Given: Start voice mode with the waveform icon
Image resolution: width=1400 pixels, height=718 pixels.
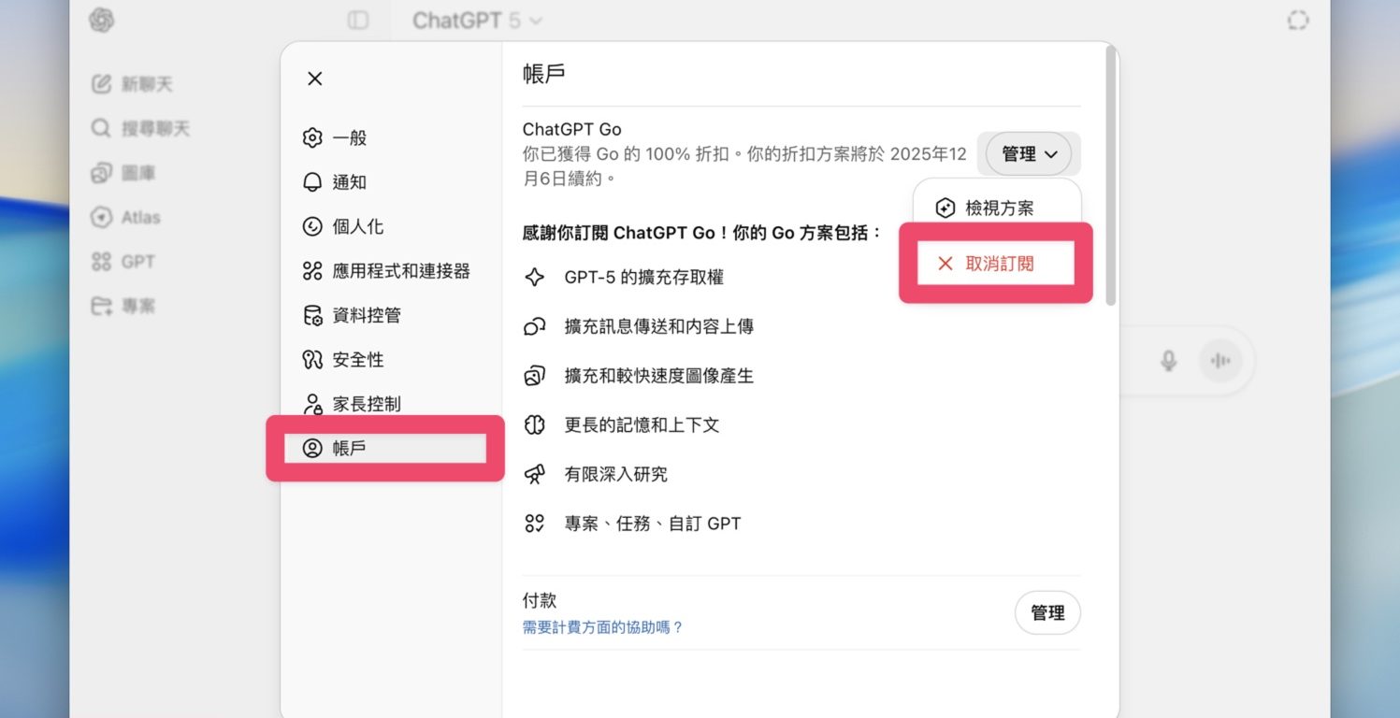Looking at the screenshot, I should pos(1220,361).
